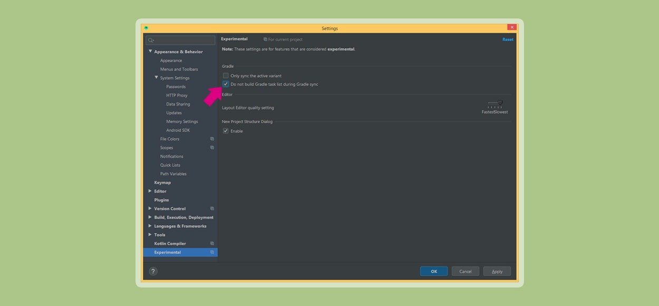The image size is (659, 306).
Task: Uncheck Do not build Gradle task list
Action: pyautogui.click(x=226, y=84)
